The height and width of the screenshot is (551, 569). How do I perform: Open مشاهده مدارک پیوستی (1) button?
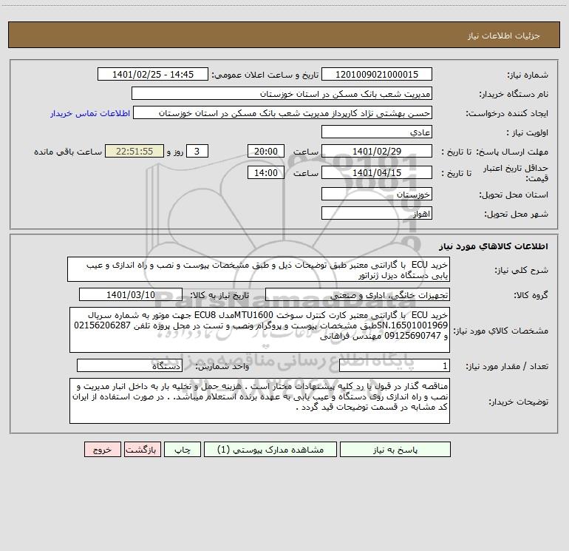(270, 450)
